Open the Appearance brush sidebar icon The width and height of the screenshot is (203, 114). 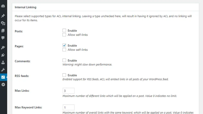pos(3,48)
